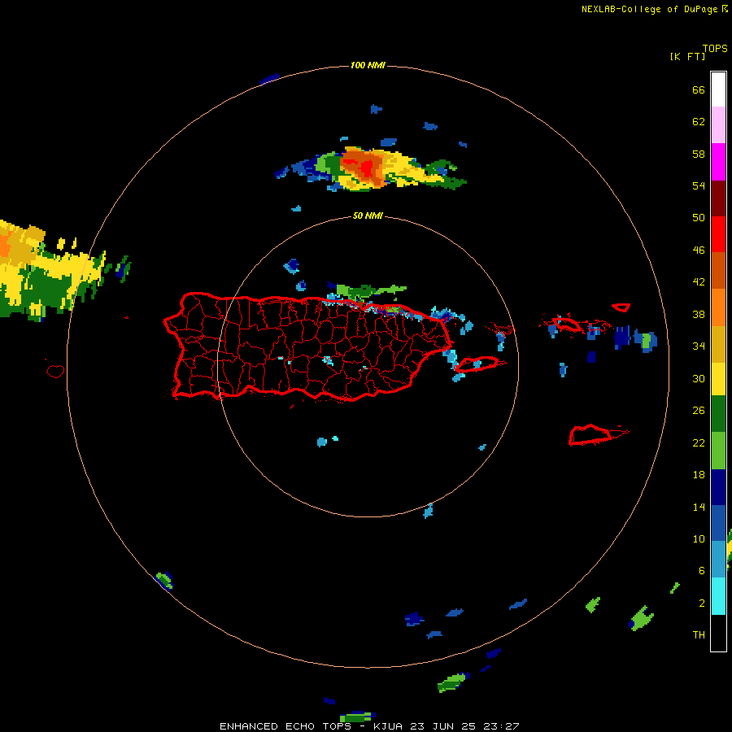Click the magenta legend swatch
The width and height of the screenshot is (732, 732).
pyautogui.click(x=718, y=162)
